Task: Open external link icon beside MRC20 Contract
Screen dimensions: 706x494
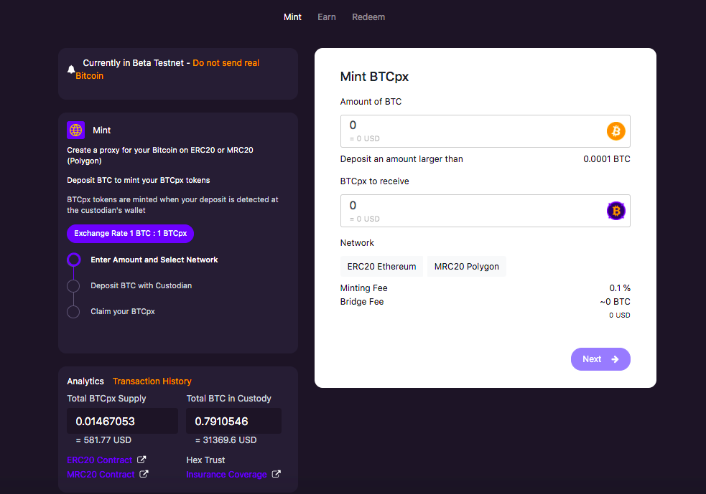Action: click(x=144, y=474)
